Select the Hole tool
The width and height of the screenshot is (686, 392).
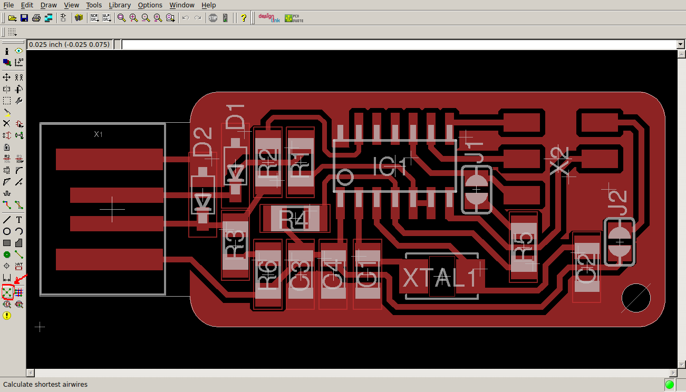[7, 266]
